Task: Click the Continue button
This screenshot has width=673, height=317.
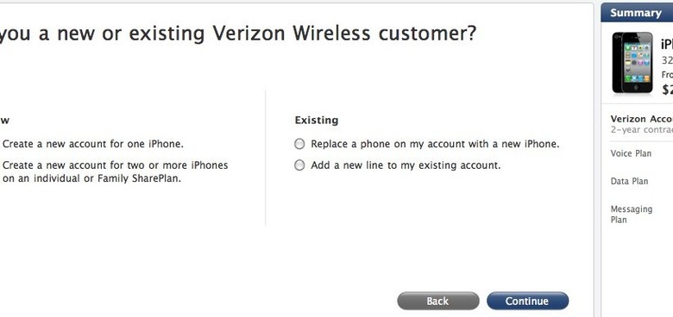Action: pos(527,301)
